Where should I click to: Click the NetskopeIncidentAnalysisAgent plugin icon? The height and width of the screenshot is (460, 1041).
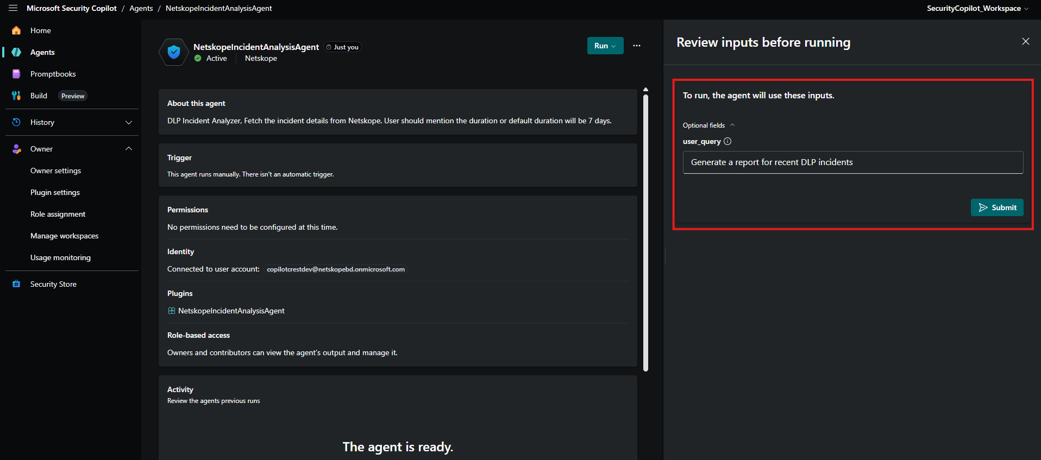click(x=172, y=311)
